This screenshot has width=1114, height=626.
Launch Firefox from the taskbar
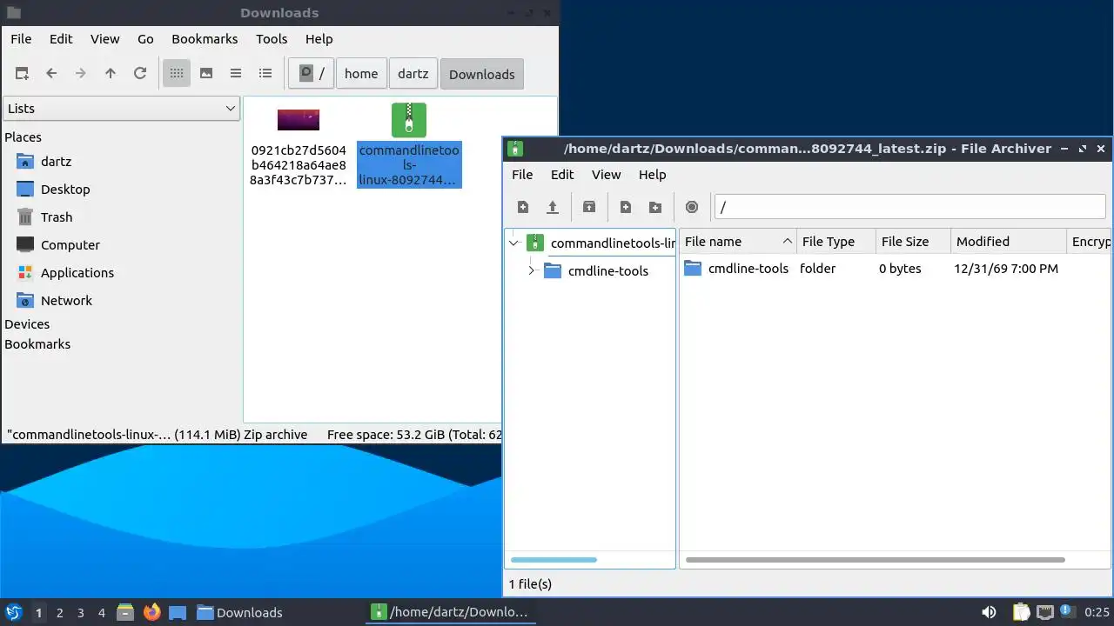[x=152, y=612]
